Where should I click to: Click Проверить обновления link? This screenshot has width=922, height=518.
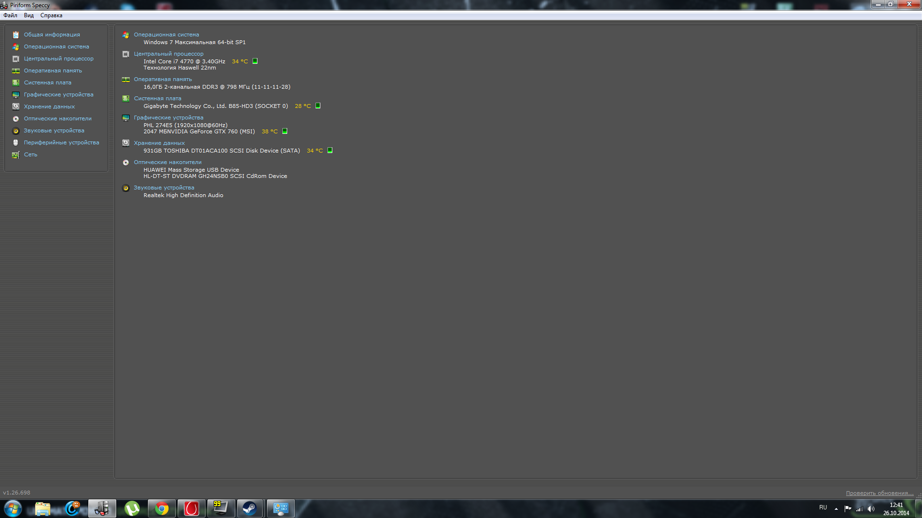(x=879, y=493)
